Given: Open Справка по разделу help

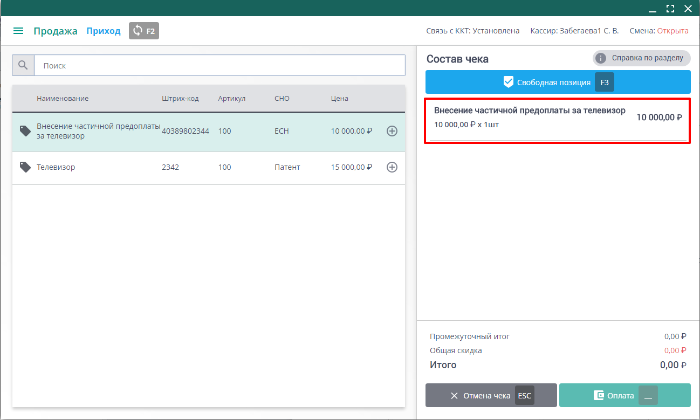Looking at the screenshot, I should 641,58.
